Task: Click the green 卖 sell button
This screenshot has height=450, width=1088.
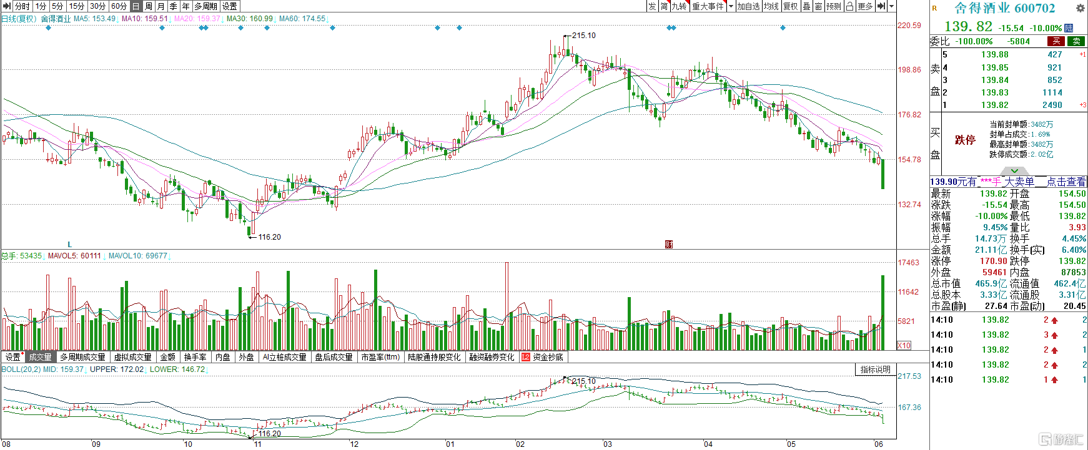Action: pos(1076,41)
